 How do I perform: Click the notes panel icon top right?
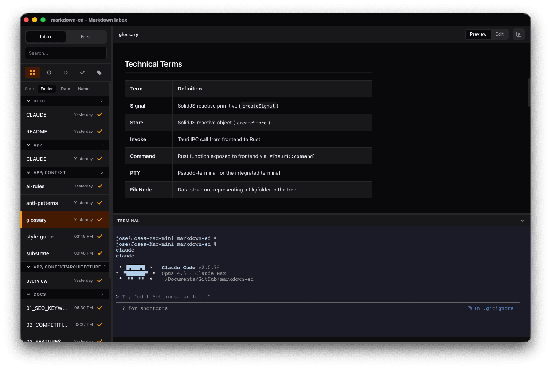coord(519,34)
